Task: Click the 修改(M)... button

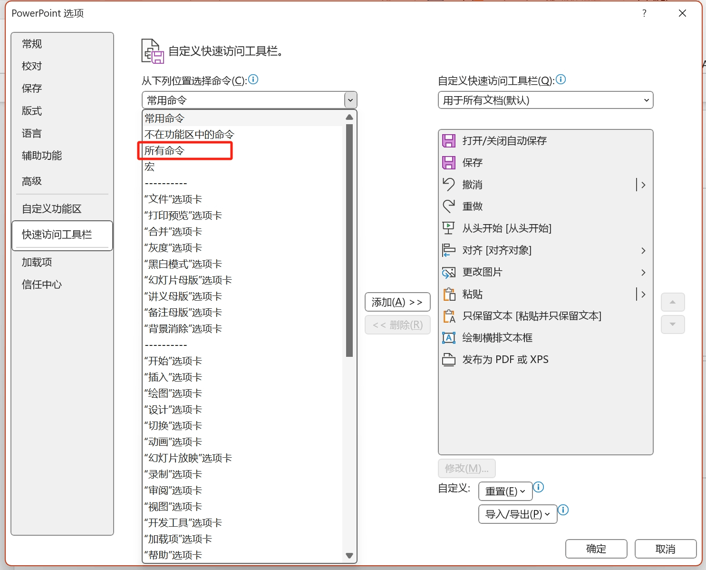Action: (467, 468)
